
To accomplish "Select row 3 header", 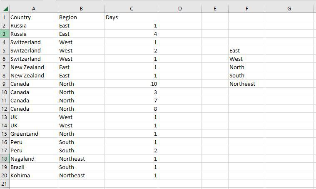I will tap(4, 34).
